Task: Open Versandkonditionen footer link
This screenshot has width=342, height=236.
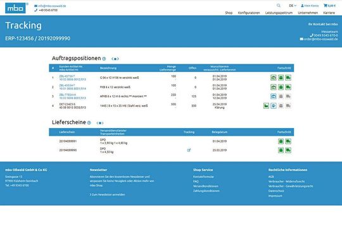Action: [205, 186]
